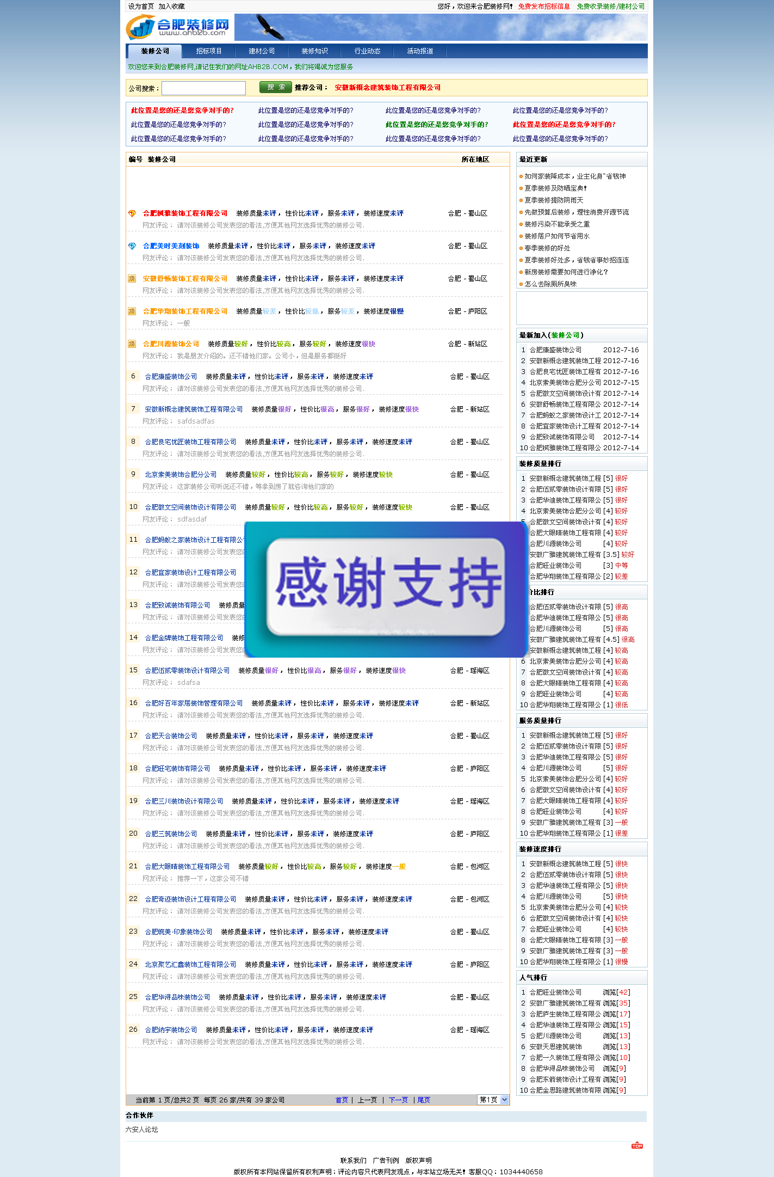Click the 广告刊例 footer link
The height and width of the screenshot is (1177, 774).
386,1161
